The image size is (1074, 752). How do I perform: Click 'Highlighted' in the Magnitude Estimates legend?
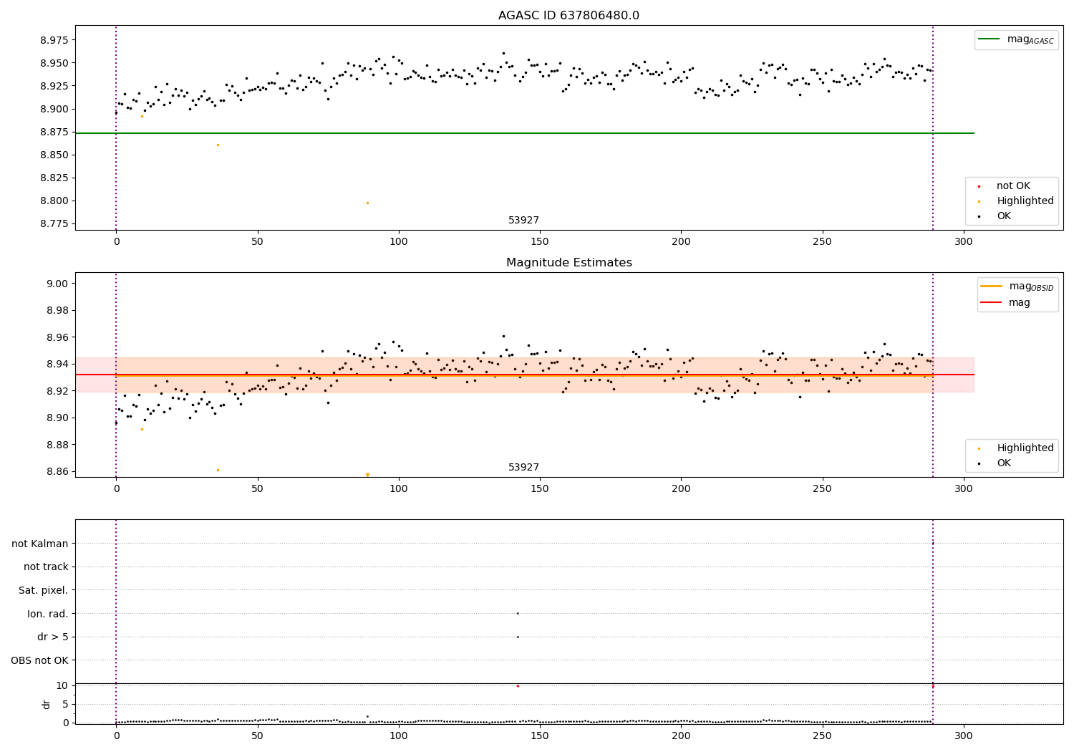tap(1025, 448)
